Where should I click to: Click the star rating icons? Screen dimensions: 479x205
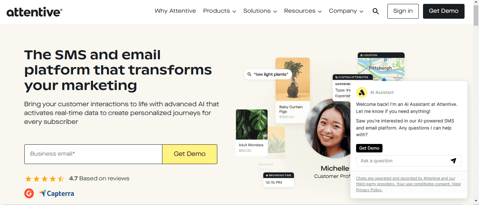click(44, 179)
